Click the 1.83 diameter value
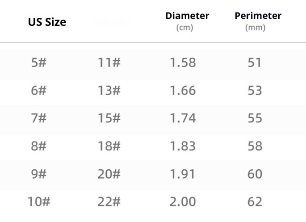The width and height of the screenshot is (306, 222). [183, 146]
